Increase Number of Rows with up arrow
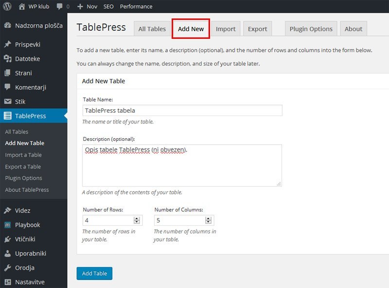This screenshot has width=389, height=288. coord(137,219)
